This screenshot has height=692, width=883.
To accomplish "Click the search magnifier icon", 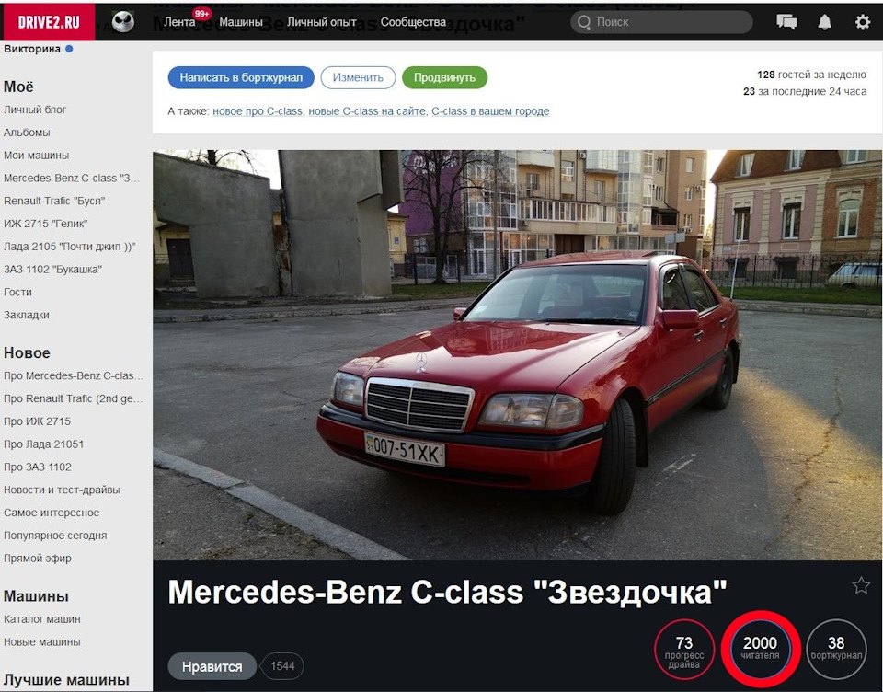I will tap(584, 22).
